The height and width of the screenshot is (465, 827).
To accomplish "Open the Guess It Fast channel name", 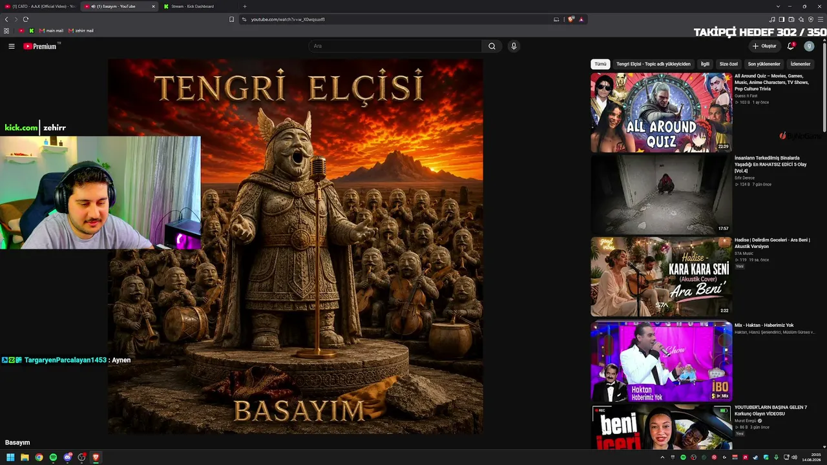I will pyautogui.click(x=746, y=96).
